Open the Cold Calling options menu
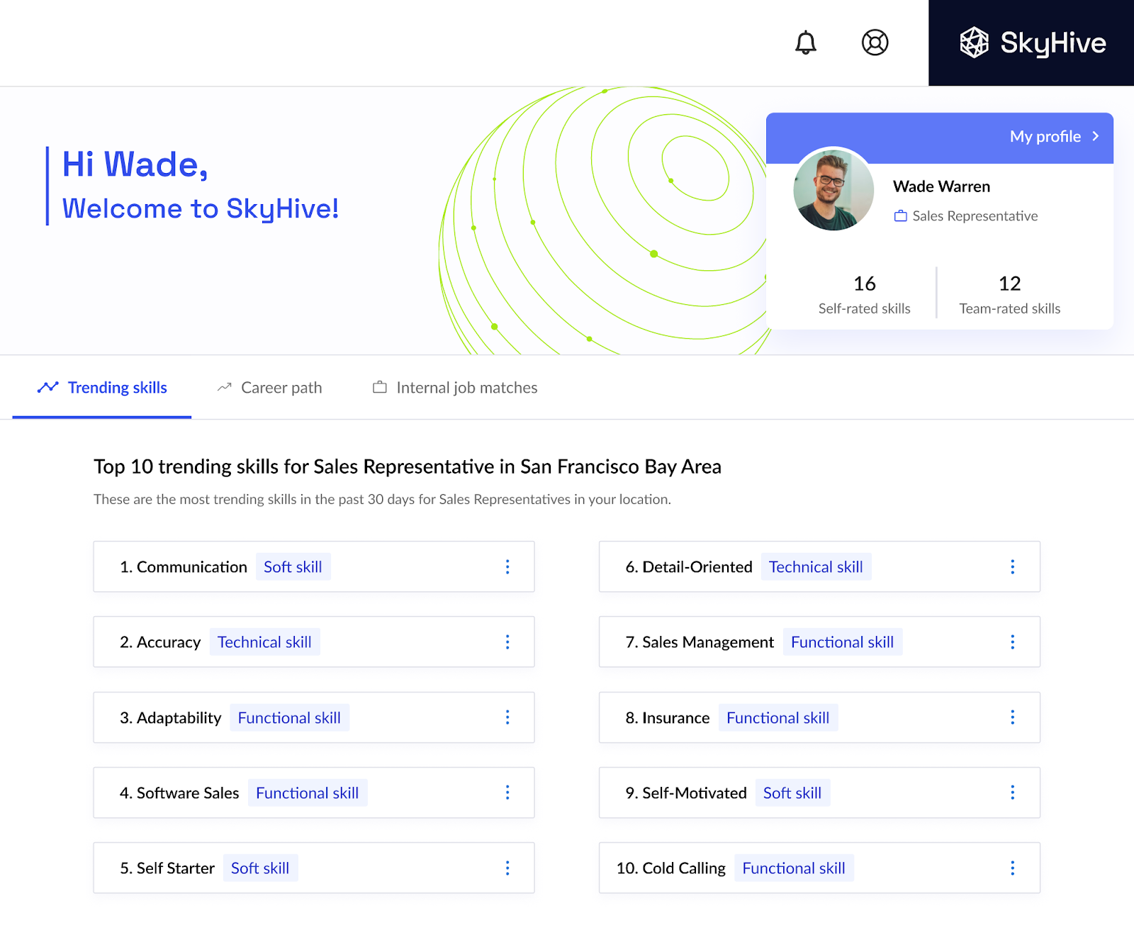This screenshot has width=1134, height=945. coord(1013,868)
